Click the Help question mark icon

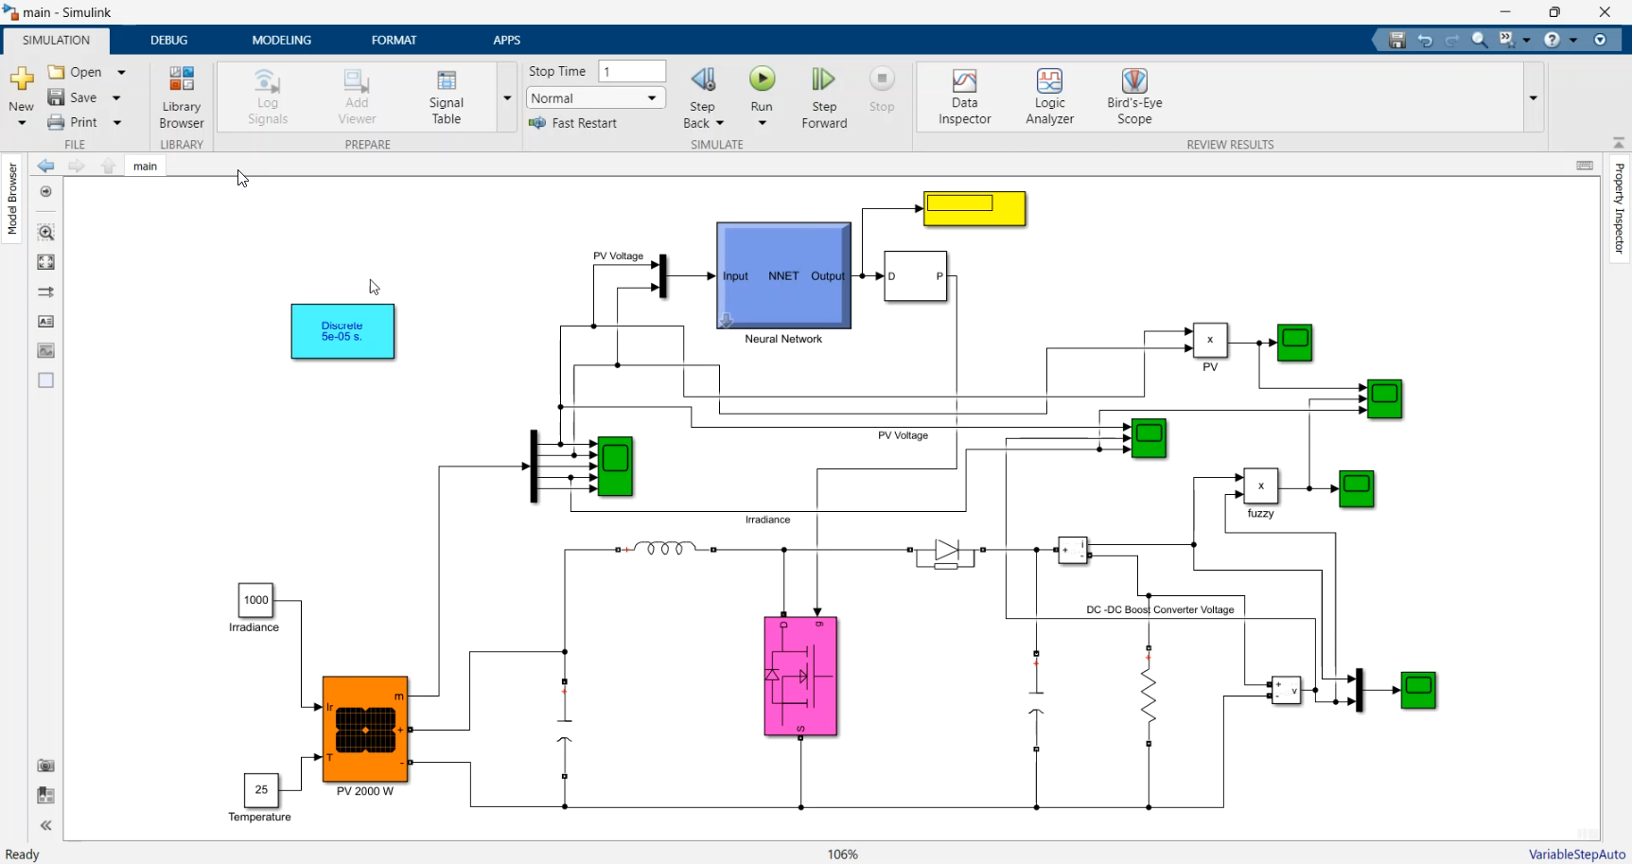click(x=1552, y=40)
